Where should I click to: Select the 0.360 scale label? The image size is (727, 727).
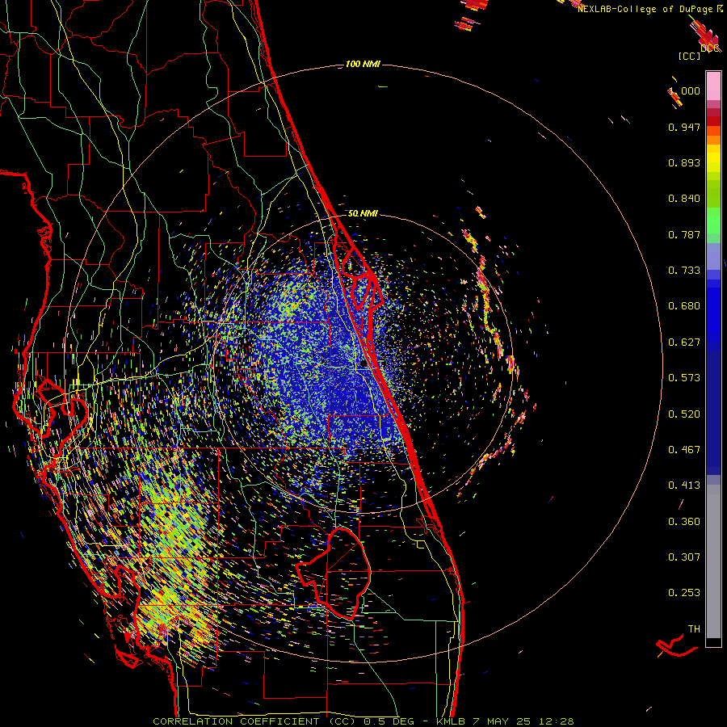[x=684, y=522]
